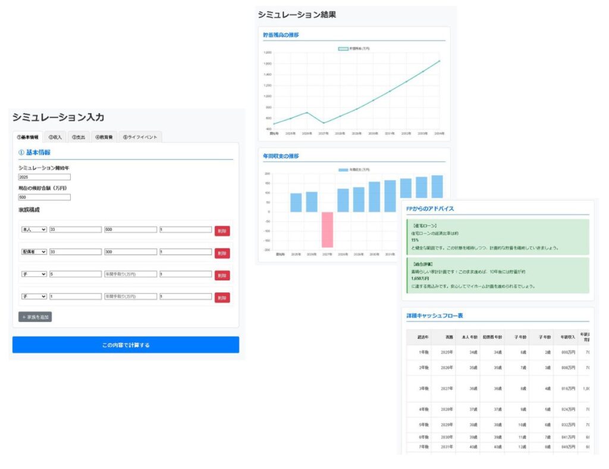Click the ＋家族を追加 button
The image size is (609, 469).
coord(35,317)
